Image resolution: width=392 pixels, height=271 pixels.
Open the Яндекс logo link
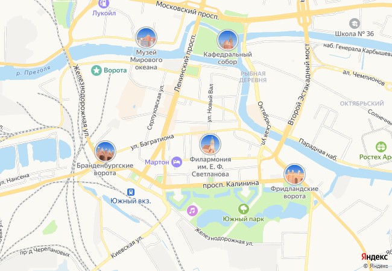375,257
